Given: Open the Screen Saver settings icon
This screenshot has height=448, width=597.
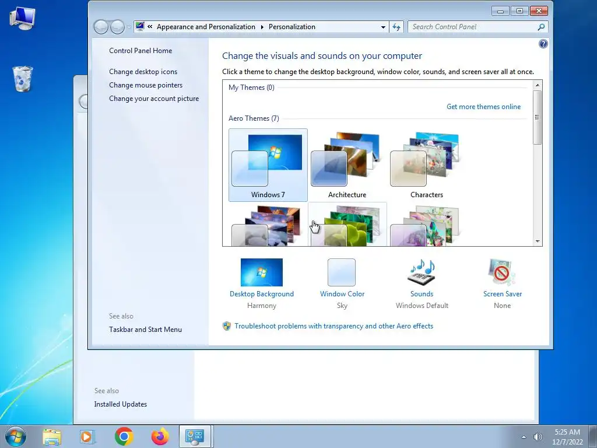Looking at the screenshot, I should pyautogui.click(x=502, y=272).
